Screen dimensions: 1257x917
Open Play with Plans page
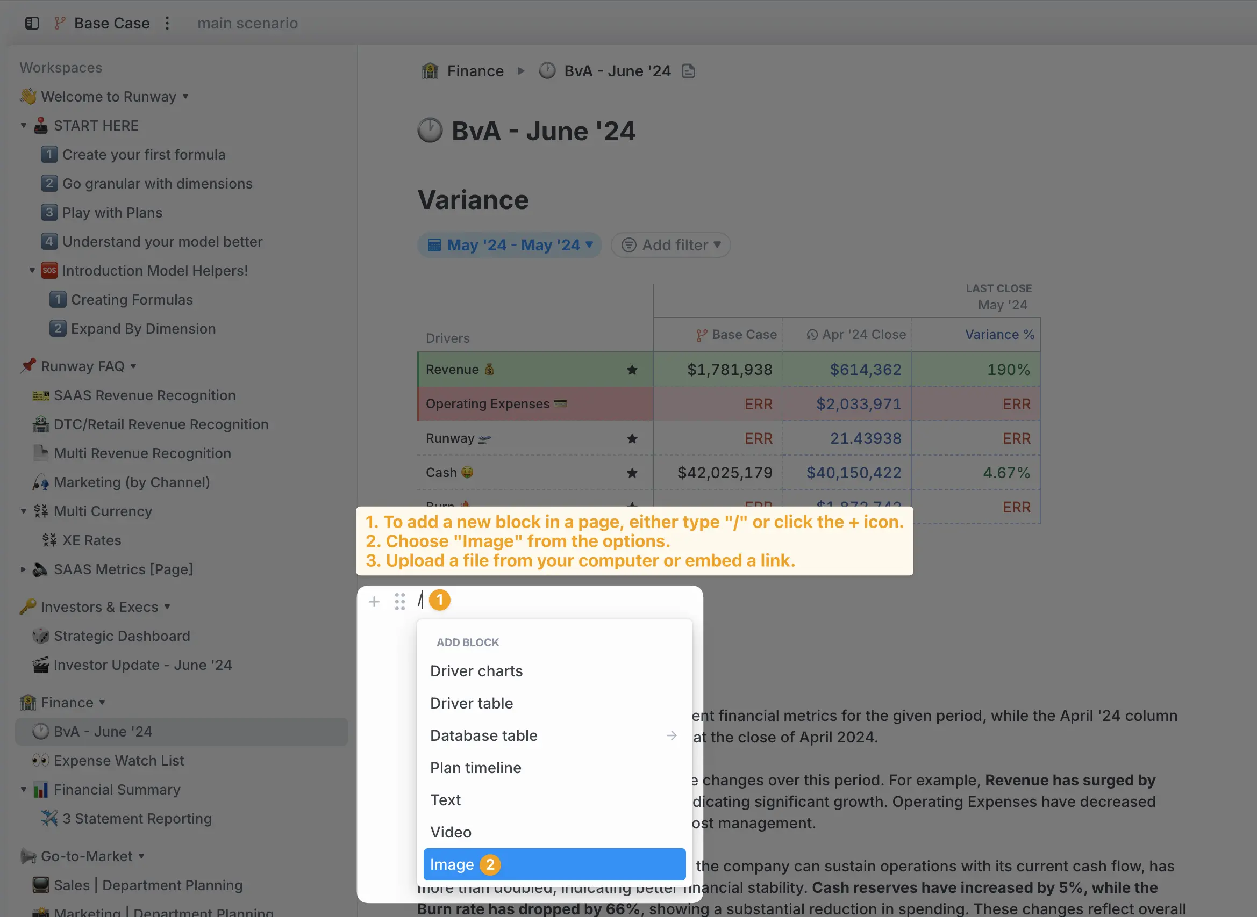(112, 213)
